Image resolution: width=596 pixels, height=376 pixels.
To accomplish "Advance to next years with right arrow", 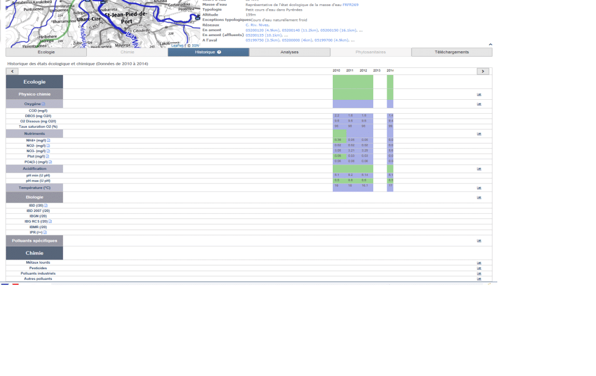I will (483, 71).
